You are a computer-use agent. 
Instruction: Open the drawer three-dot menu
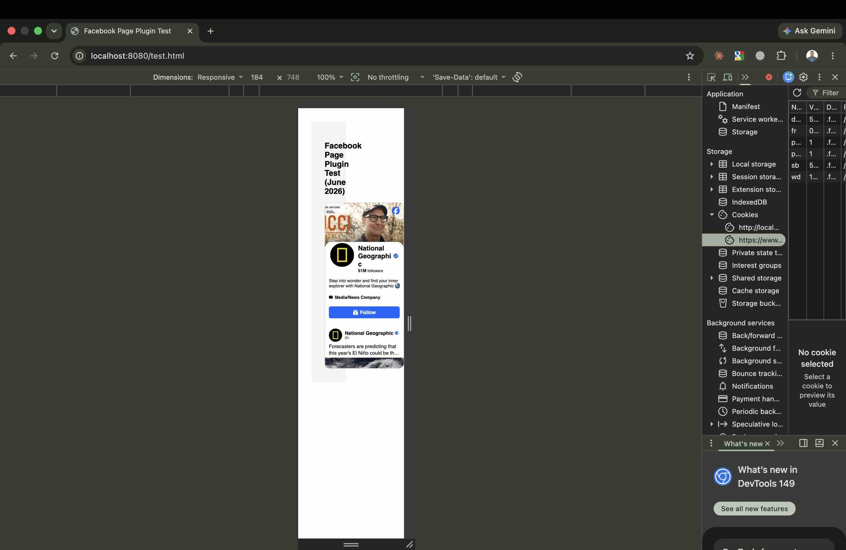click(711, 443)
